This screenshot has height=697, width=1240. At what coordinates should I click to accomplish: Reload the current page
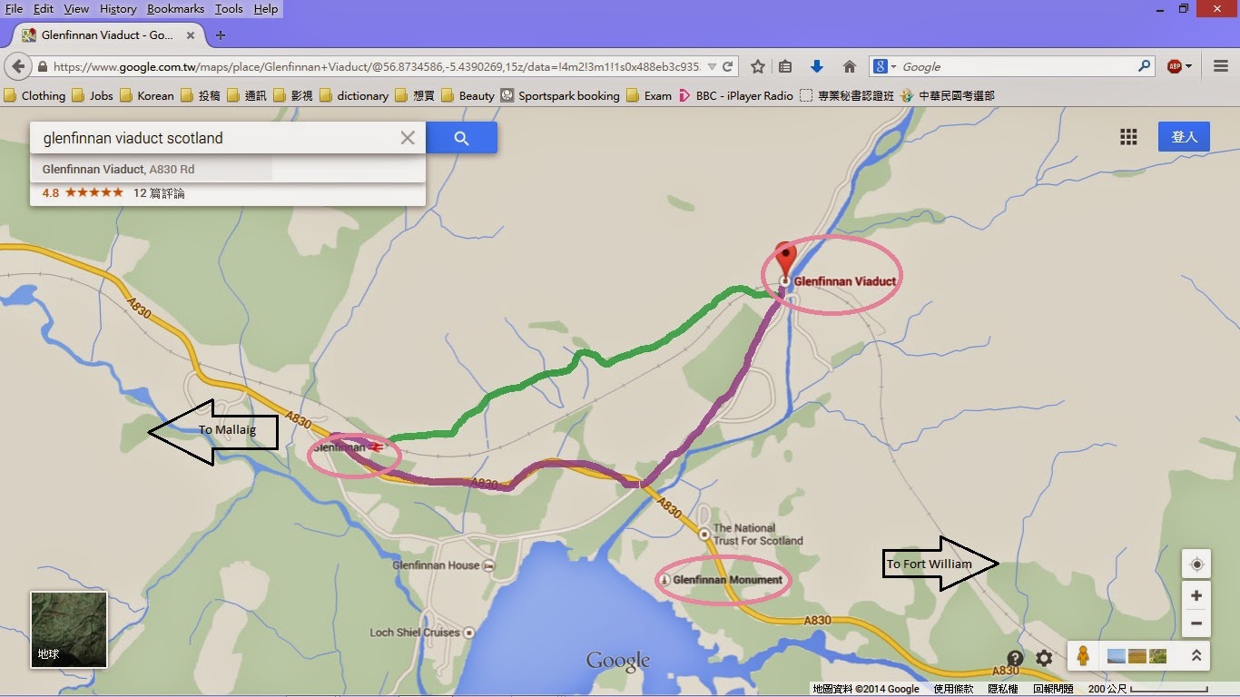click(x=727, y=67)
